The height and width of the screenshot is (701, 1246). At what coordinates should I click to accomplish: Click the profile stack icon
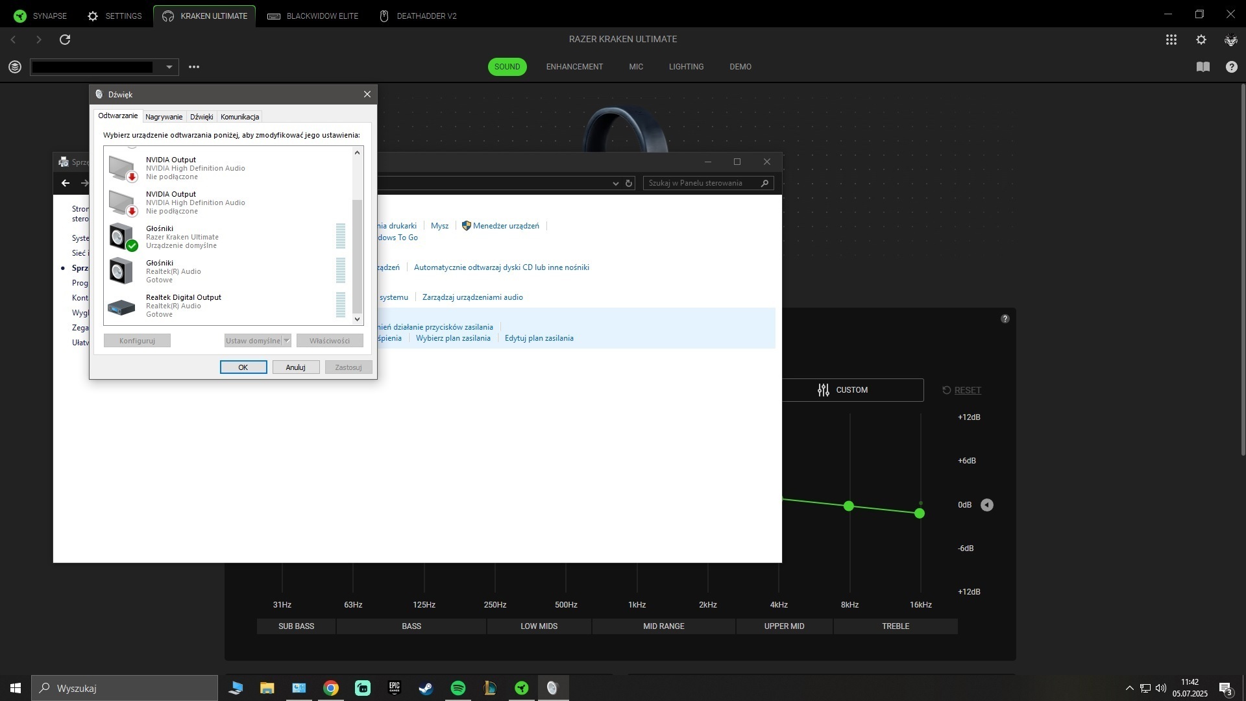[15, 67]
